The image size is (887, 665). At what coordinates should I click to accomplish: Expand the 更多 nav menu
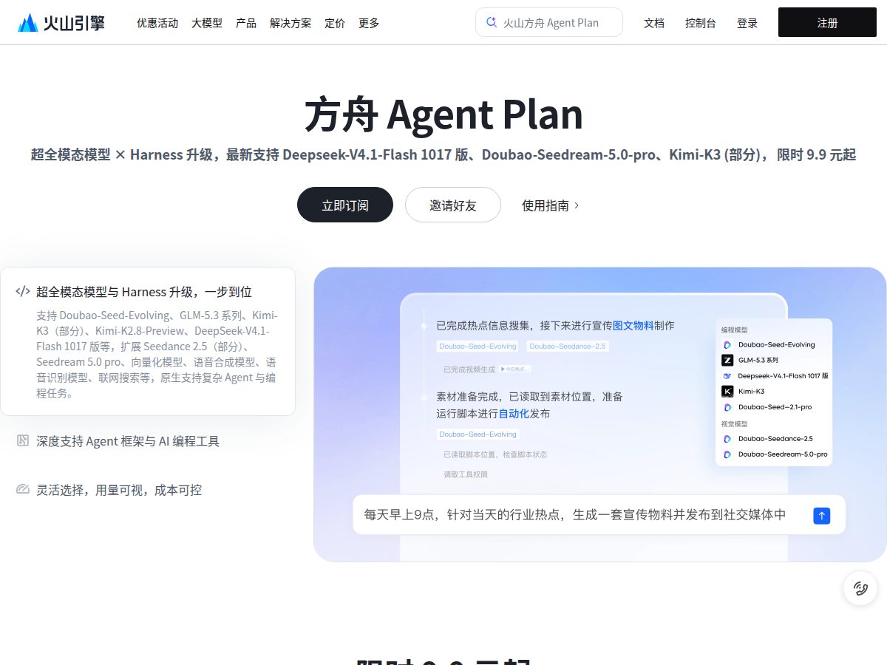coord(369,23)
